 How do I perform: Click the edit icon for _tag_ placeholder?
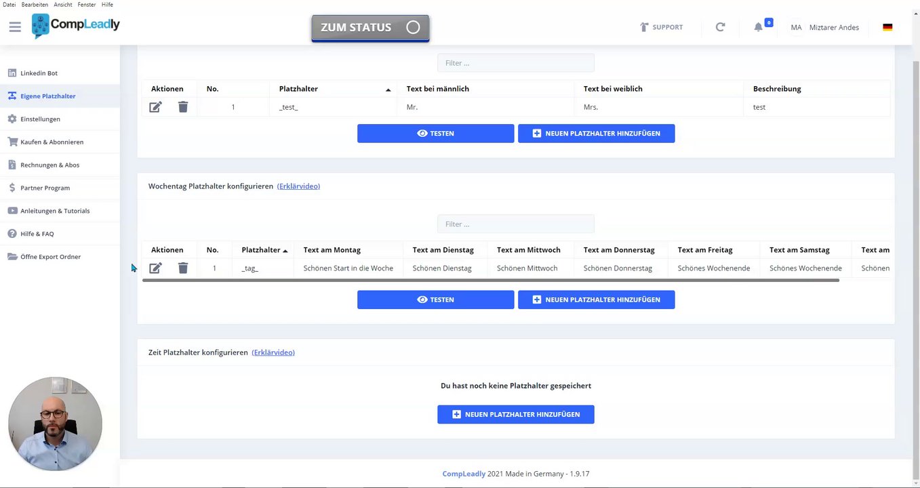click(155, 268)
